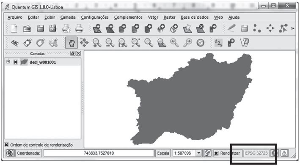The height and width of the screenshot is (166, 300).
Task: Click the Save project floppy disk icon
Action: coord(40,29)
